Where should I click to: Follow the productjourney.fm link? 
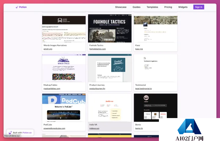(x=97, y=89)
